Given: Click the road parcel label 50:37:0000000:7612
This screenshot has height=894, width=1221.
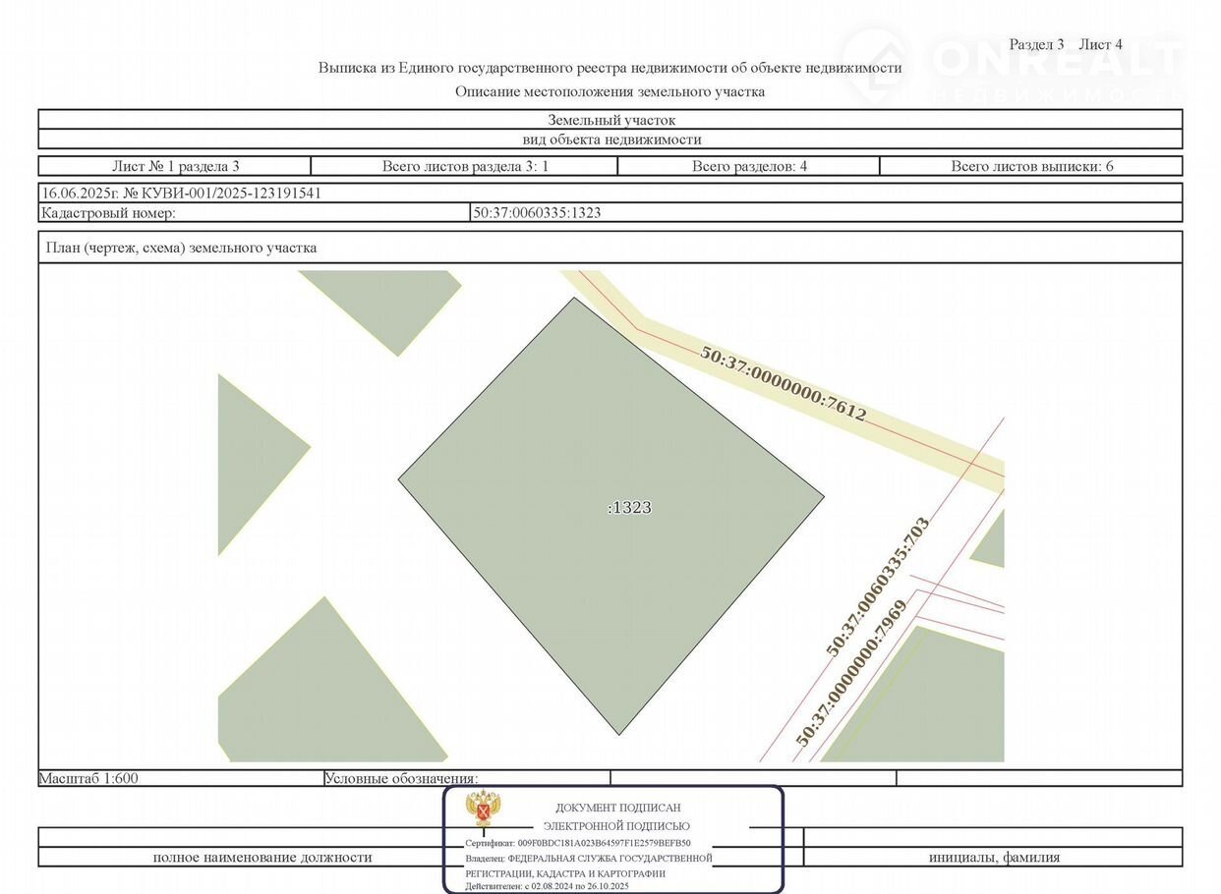Looking at the screenshot, I should coord(784,383).
